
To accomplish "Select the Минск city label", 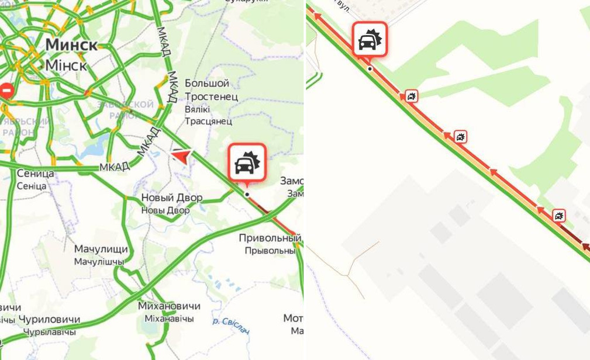I will [x=71, y=45].
